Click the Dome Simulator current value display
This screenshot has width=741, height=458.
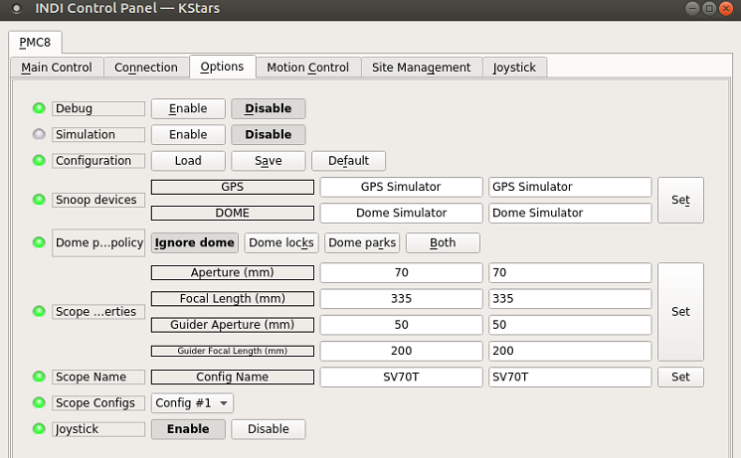(401, 213)
